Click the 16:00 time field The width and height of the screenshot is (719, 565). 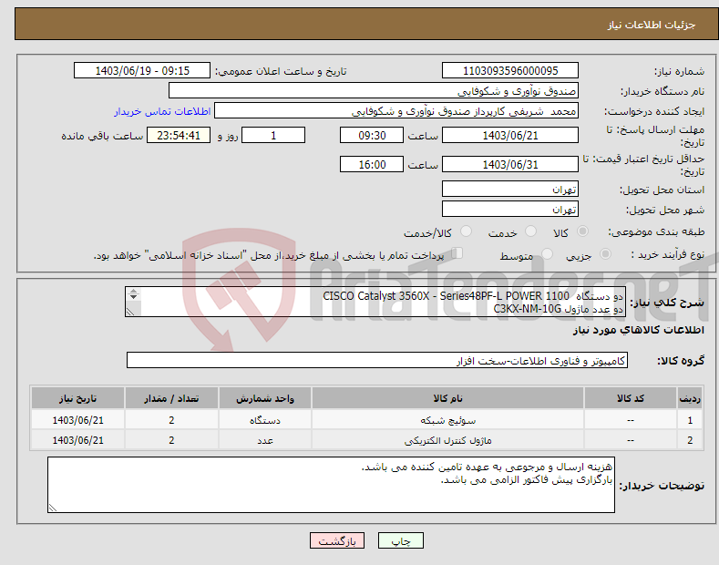click(372, 164)
